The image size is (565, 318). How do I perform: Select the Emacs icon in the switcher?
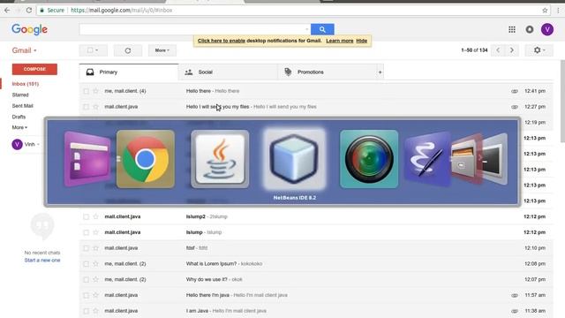(427, 159)
